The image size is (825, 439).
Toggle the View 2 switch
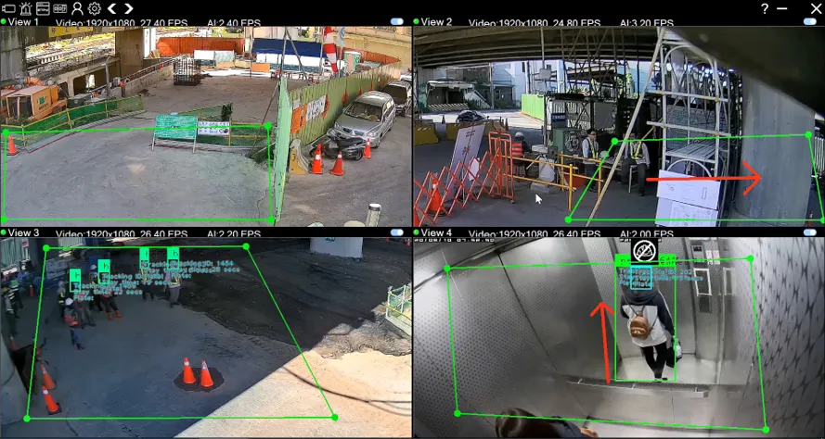click(x=809, y=21)
